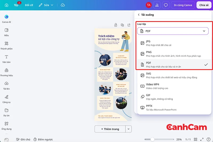
Task: Click the circular avatar at bottom of sidebar
Action: click(6, 140)
